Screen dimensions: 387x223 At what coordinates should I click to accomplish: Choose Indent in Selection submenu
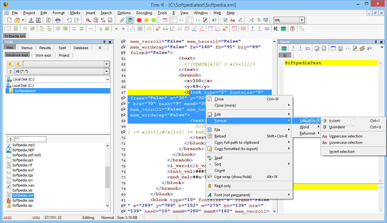click(x=353, y=121)
